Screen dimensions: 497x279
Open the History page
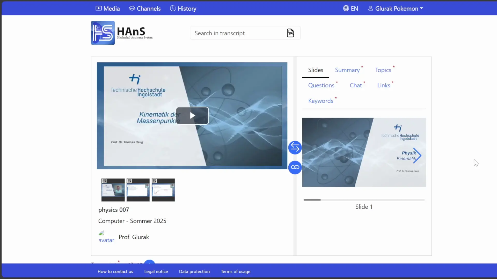pos(183,9)
